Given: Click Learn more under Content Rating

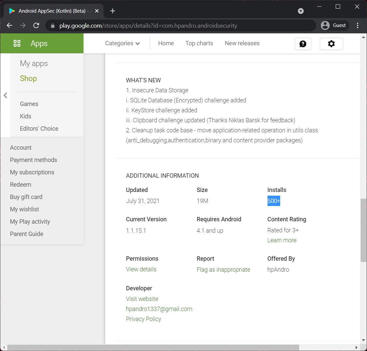Looking at the screenshot, I should coord(282,240).
